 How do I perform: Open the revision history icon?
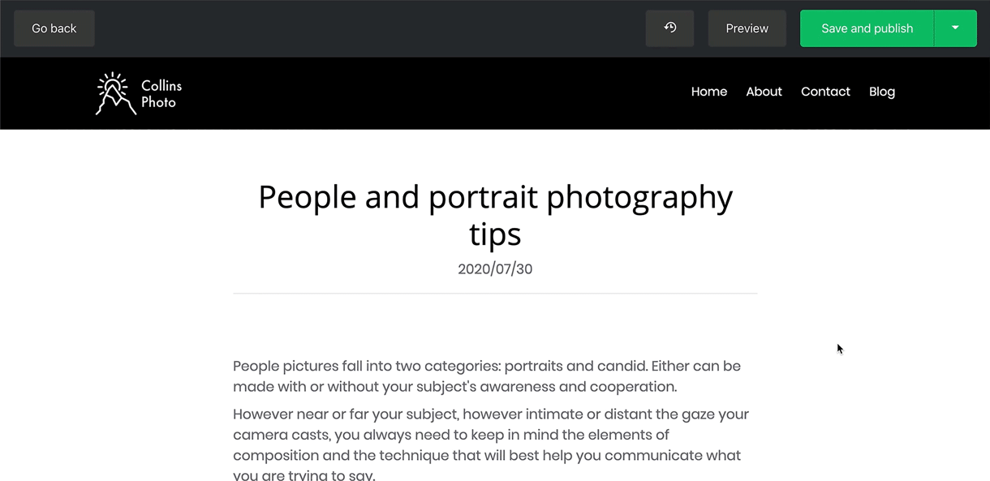click(669, 28)
